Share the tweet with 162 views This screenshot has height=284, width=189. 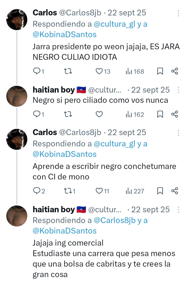click(175, 114)
